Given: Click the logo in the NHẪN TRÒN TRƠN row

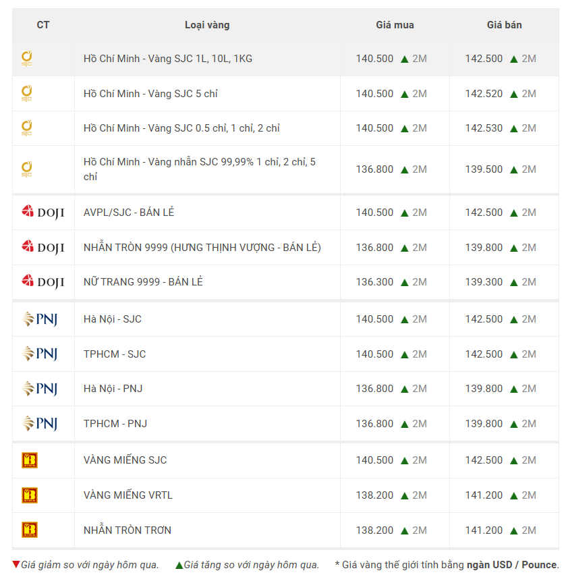Looking at the screenshot, I should coord(30,530).
